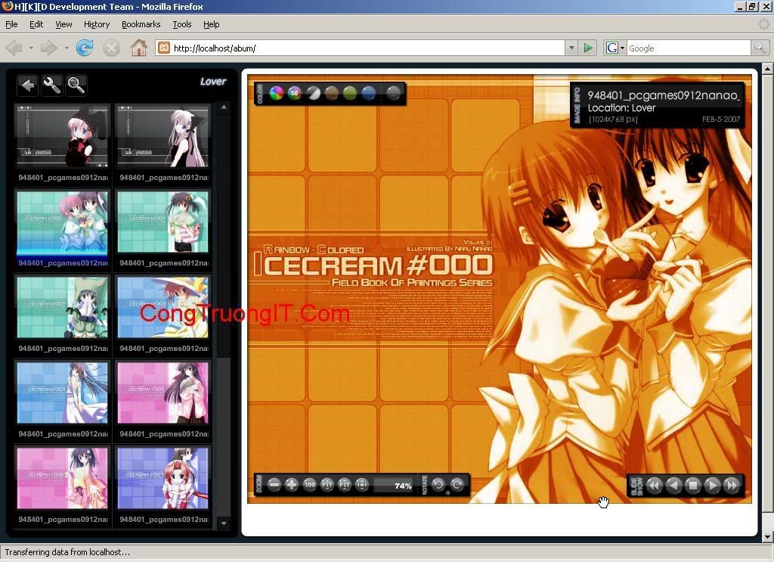Click the 50 saturation color ball
Image resolution: width=774 pixels, height=562 pixels.
click(x=295, y=93)
